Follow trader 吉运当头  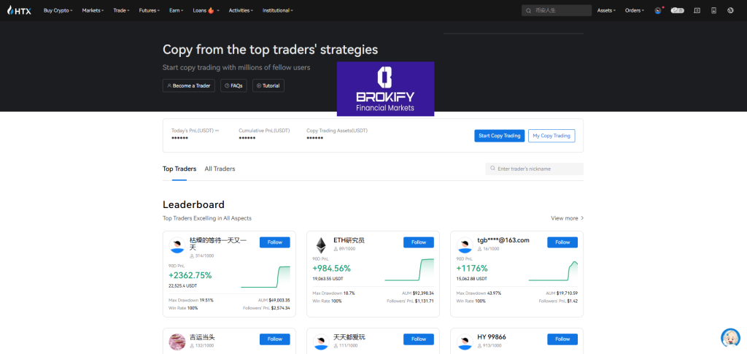275,339
